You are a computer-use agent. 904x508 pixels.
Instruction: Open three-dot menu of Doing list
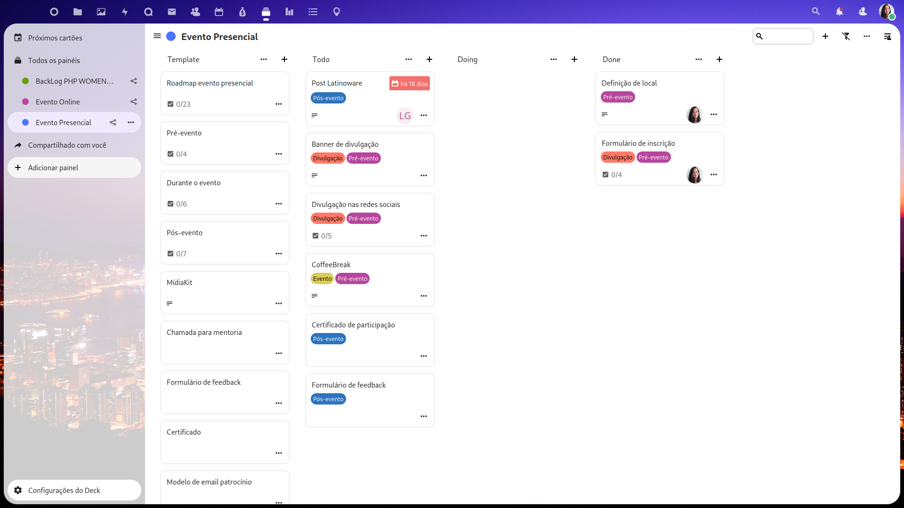point(554,59)
